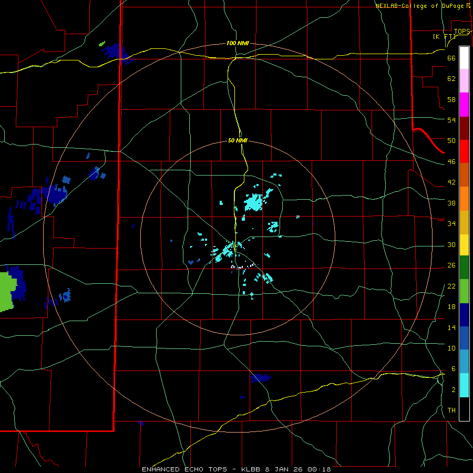Pick the navy blue legend swatch
Screen dimensions: 473x473
[x=464, y=315]
